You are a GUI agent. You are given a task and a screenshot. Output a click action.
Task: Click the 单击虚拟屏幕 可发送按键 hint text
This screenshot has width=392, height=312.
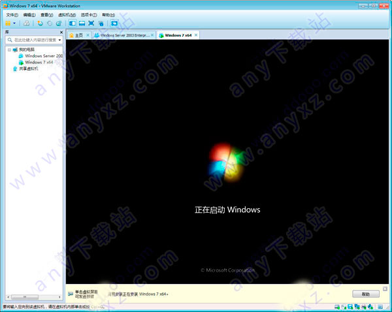[x=86, y=294]
